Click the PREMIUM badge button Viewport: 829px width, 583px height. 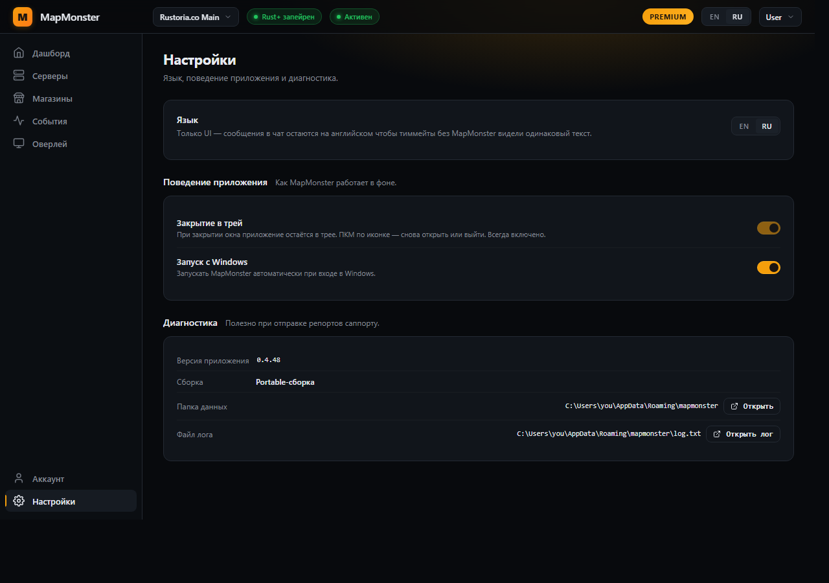coord(668,17)
